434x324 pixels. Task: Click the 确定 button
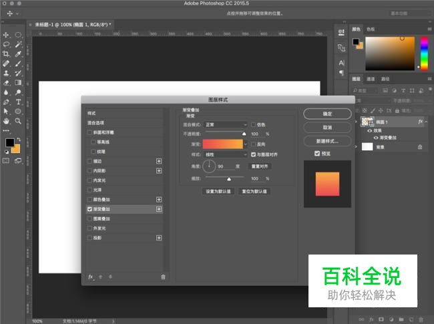327,114
